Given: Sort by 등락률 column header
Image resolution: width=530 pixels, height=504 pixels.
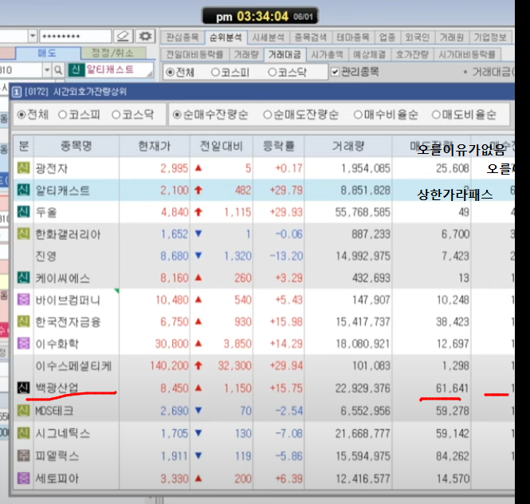Looking at the screenshot, I should click(x=278, y=146).
